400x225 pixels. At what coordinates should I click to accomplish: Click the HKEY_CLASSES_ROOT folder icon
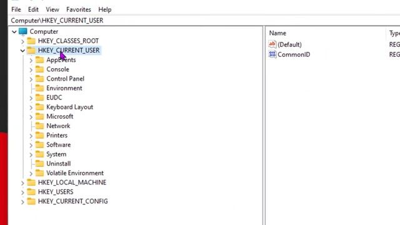pos(31,41)
